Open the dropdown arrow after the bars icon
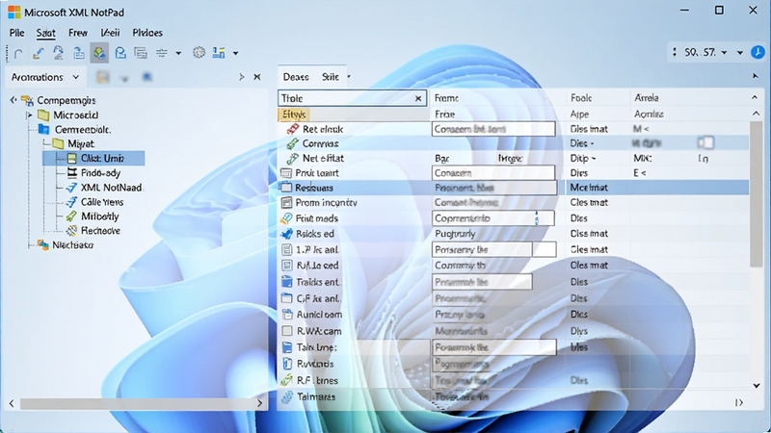Viewport: 771px width, 433px height. [x=235, y=53]
